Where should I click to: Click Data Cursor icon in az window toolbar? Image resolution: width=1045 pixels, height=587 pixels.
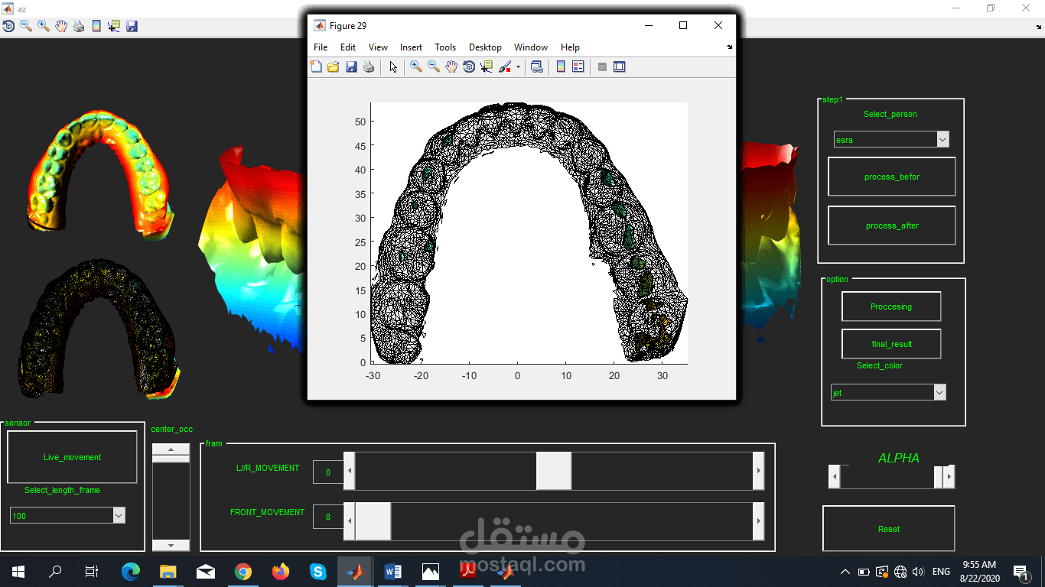(x=114, y=26)
